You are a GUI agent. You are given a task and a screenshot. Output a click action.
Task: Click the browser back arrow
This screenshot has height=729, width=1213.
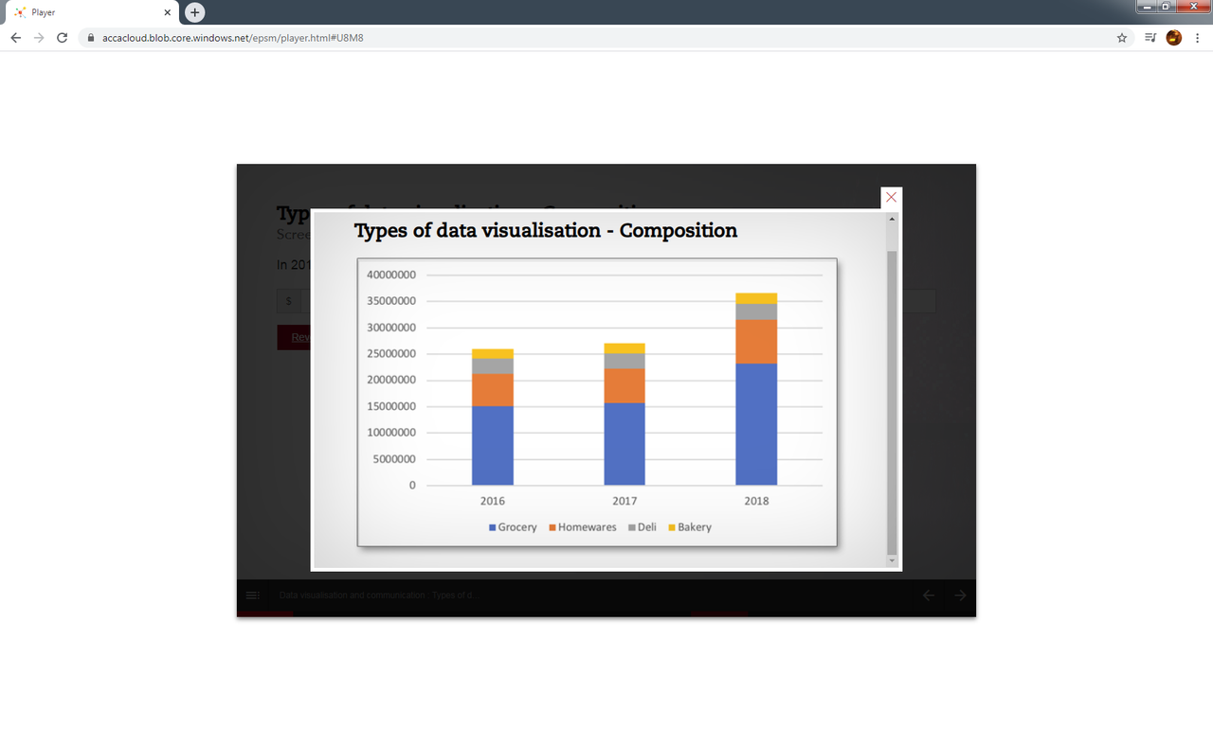[15, 38]
